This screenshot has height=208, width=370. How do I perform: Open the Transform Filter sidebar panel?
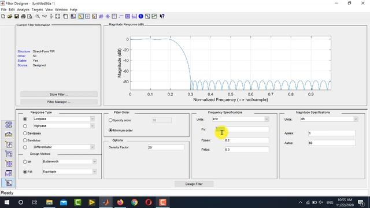9,135
